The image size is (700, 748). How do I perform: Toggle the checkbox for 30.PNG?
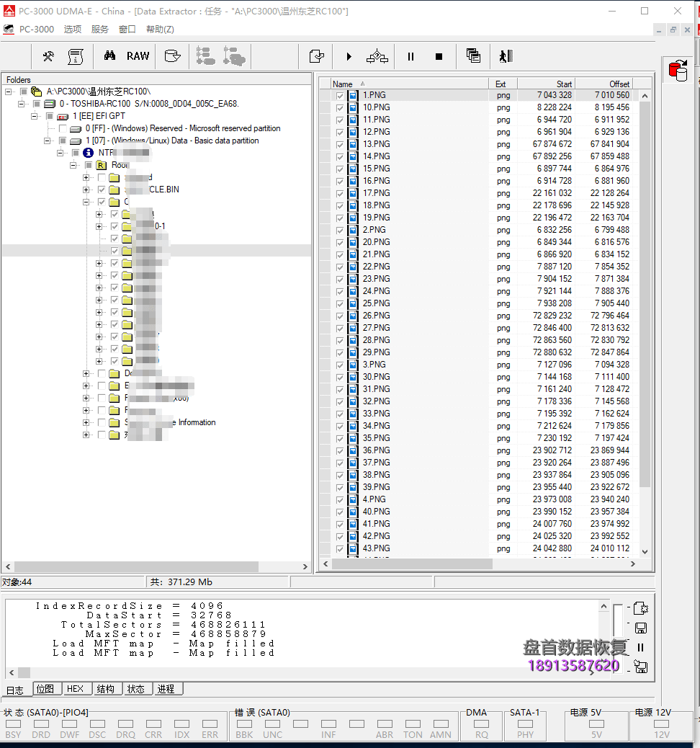click(x=339, y=378)
